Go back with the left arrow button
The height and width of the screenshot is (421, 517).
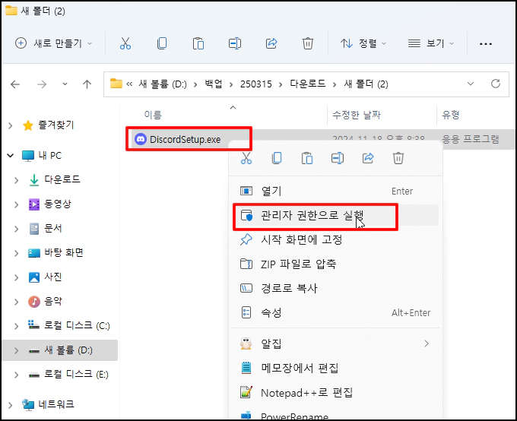[x=15, y=84]
